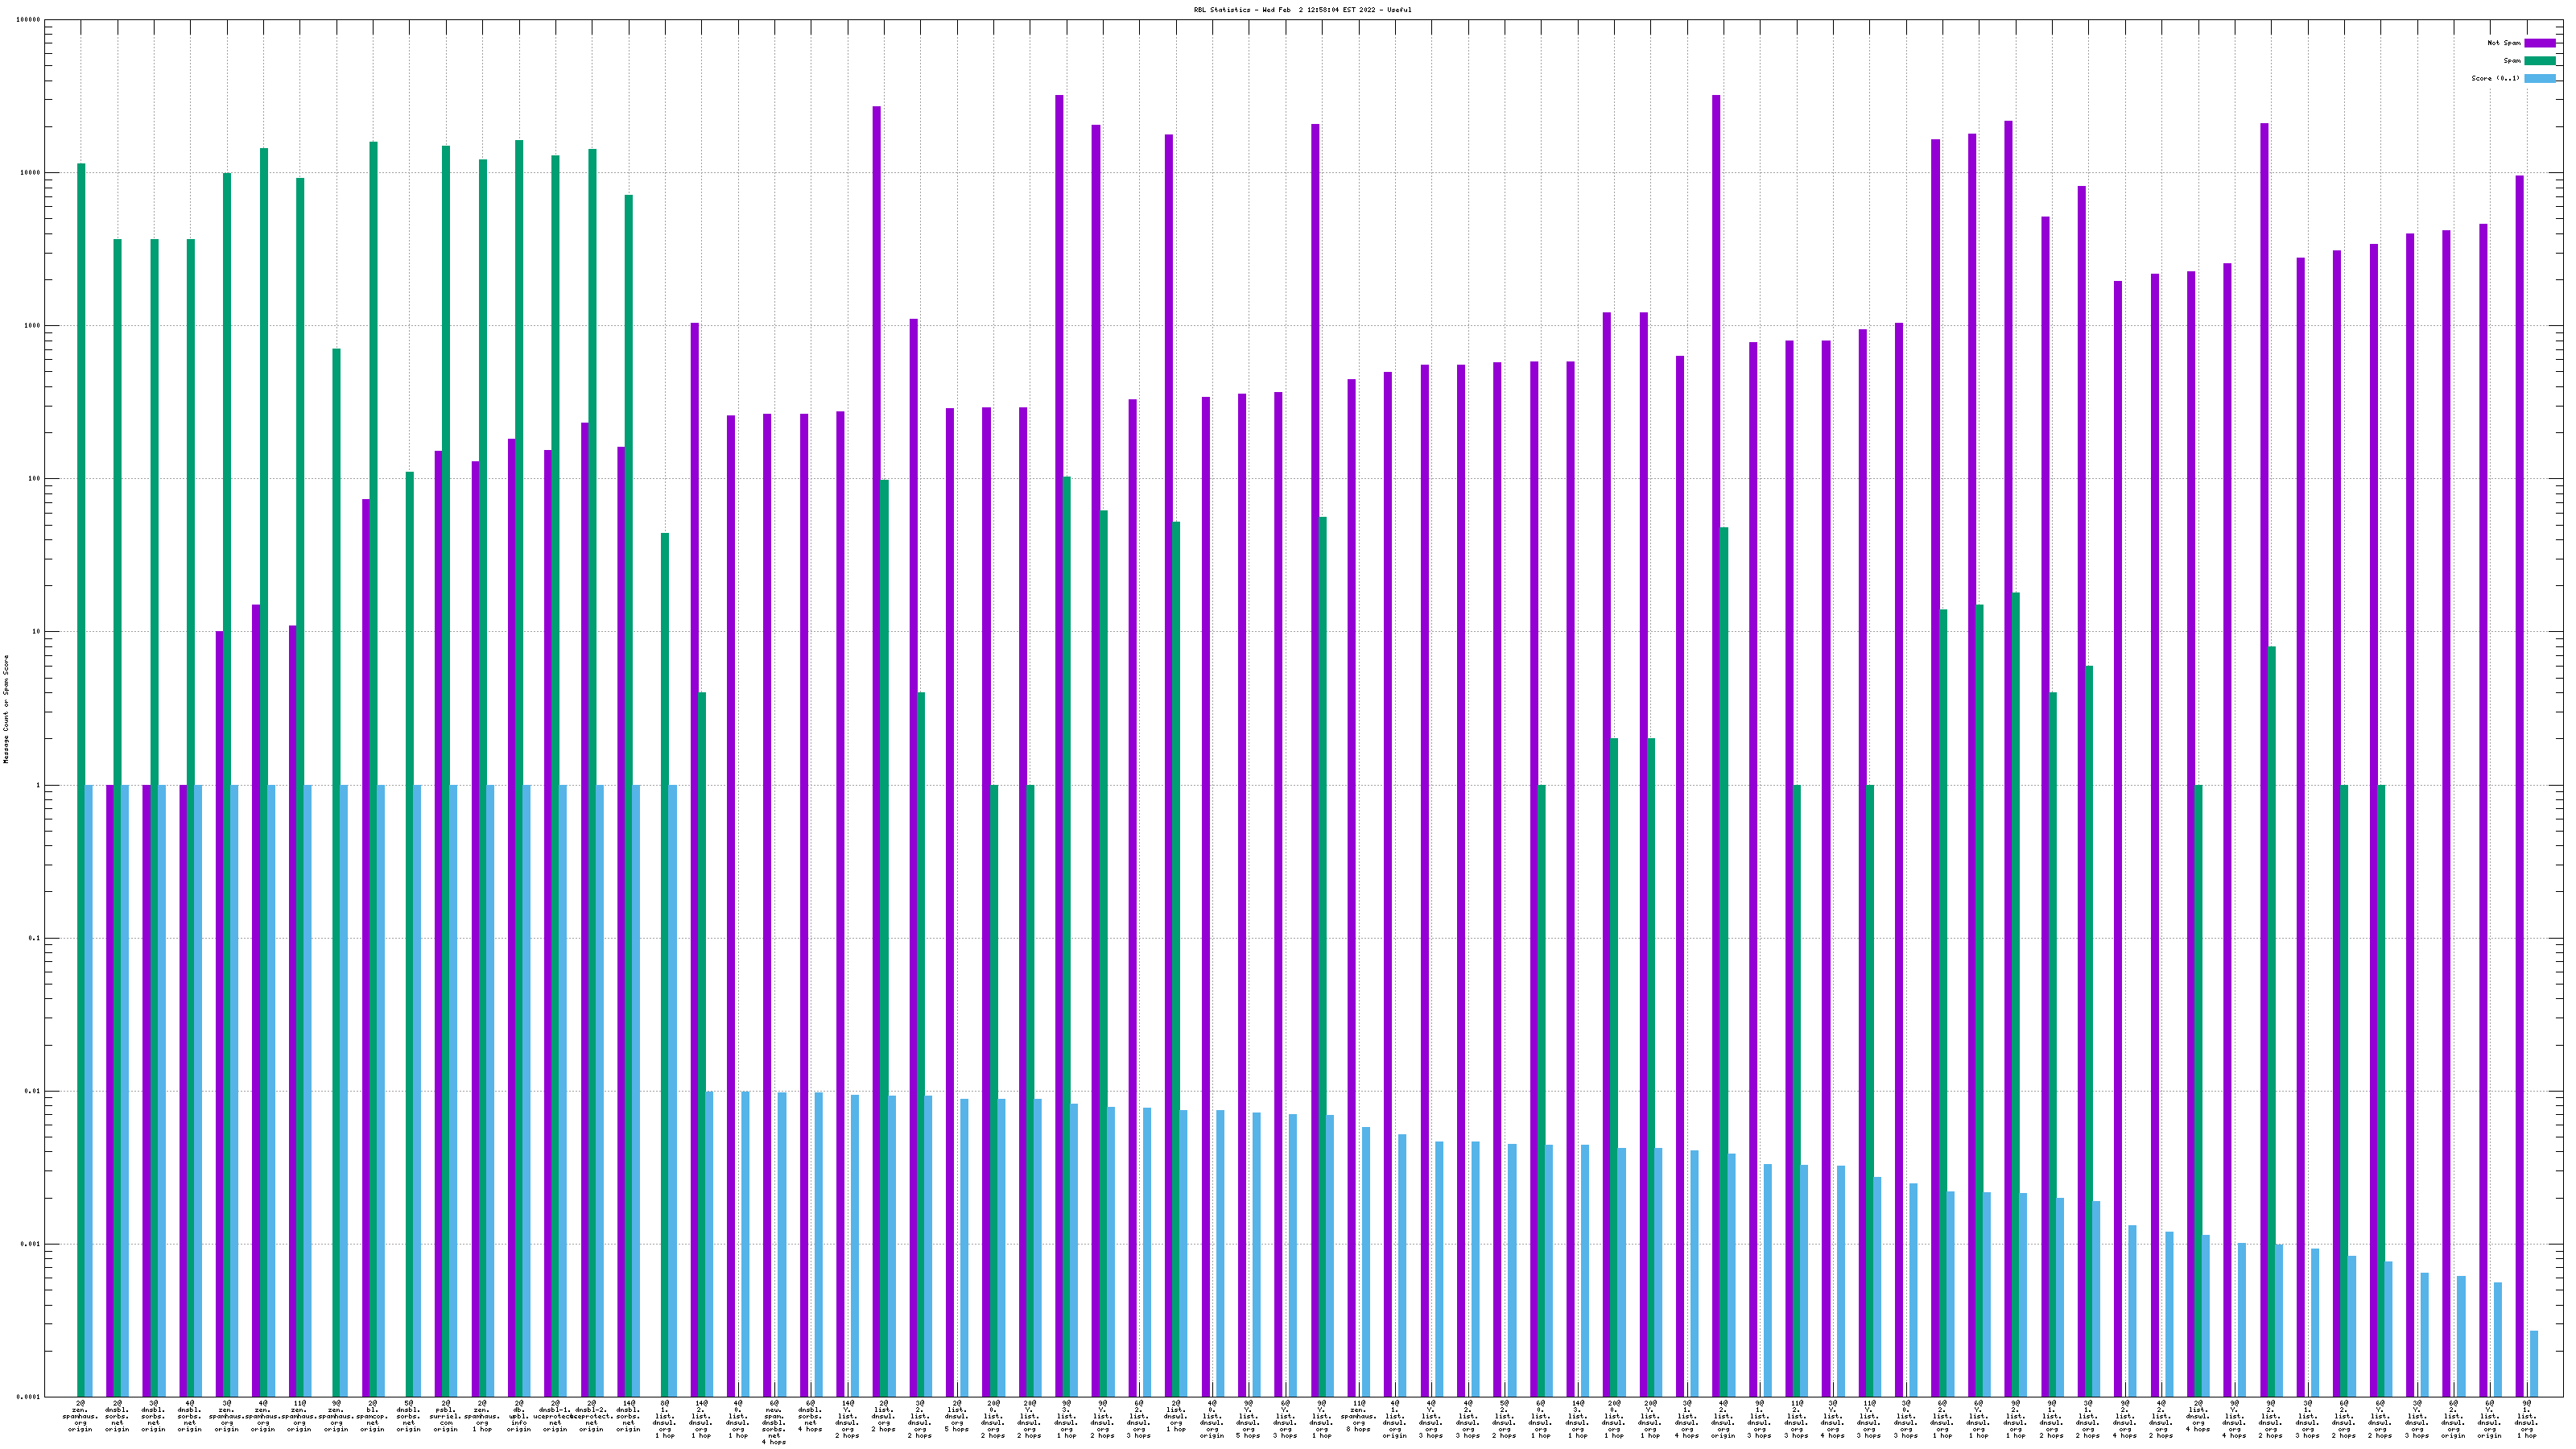Viewport: 2576px width, 1449px height.
Task: Click the shortest blue score bar at far right
Action: 2533,1363
